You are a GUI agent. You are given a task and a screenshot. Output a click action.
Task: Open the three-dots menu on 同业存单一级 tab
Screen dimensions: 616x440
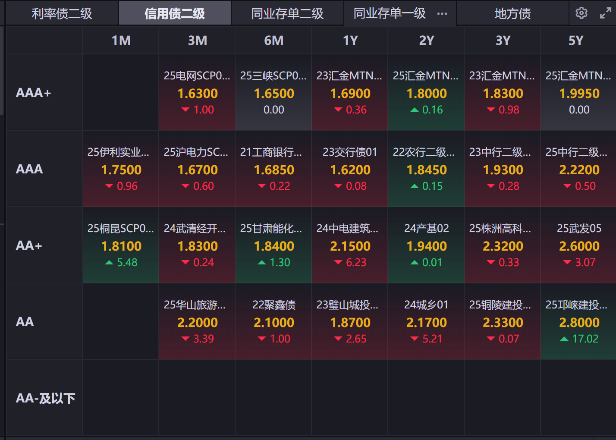pyautogui.click(x=442, y=14)
